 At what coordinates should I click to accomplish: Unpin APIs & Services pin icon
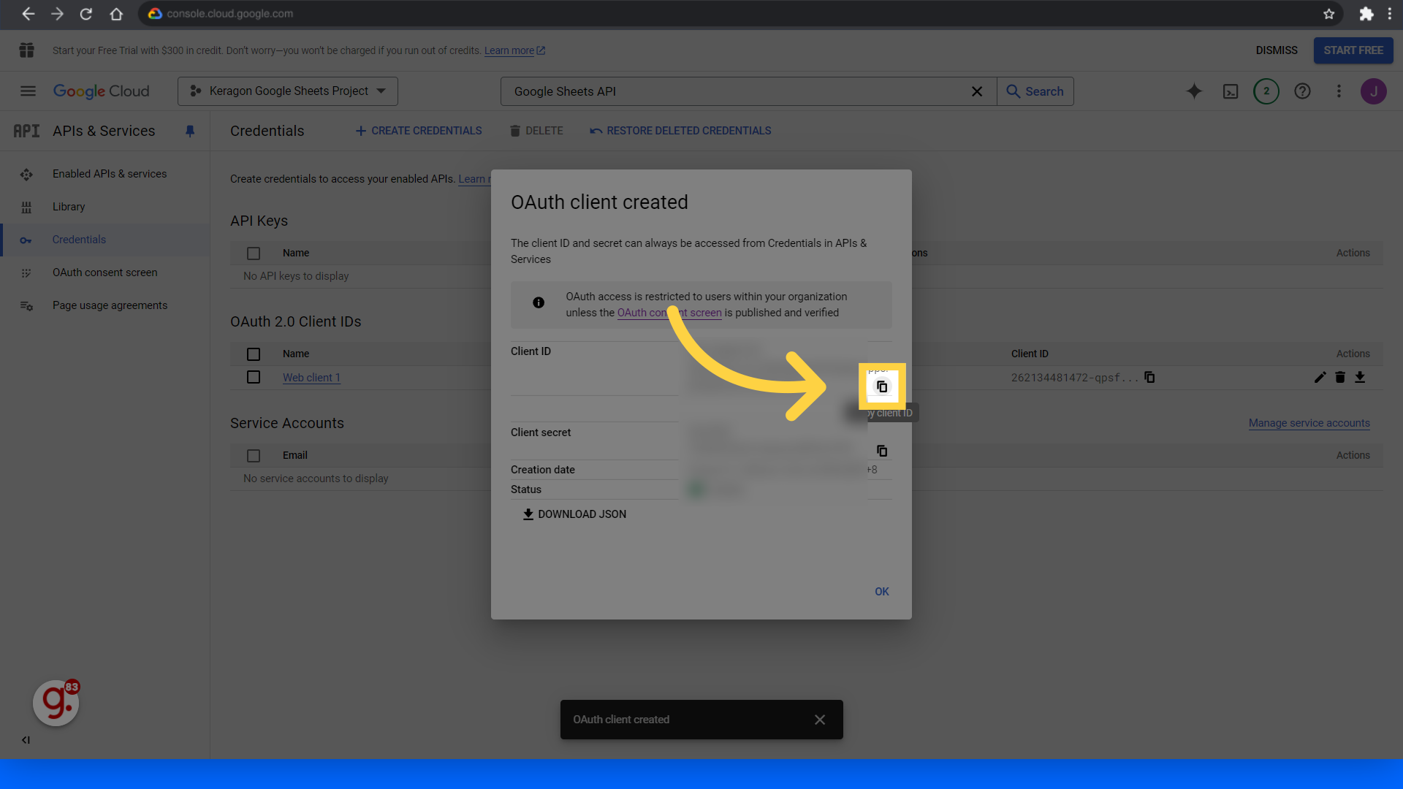tap(190, 131)
